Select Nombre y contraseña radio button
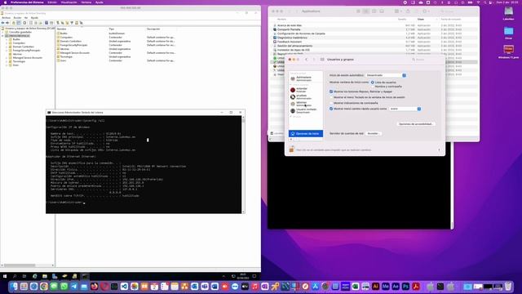This screenshot has width=522, height=294. (373, 87)
